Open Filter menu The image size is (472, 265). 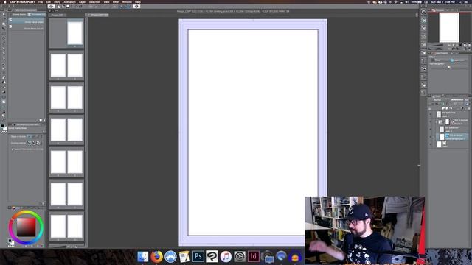[116, 1]
